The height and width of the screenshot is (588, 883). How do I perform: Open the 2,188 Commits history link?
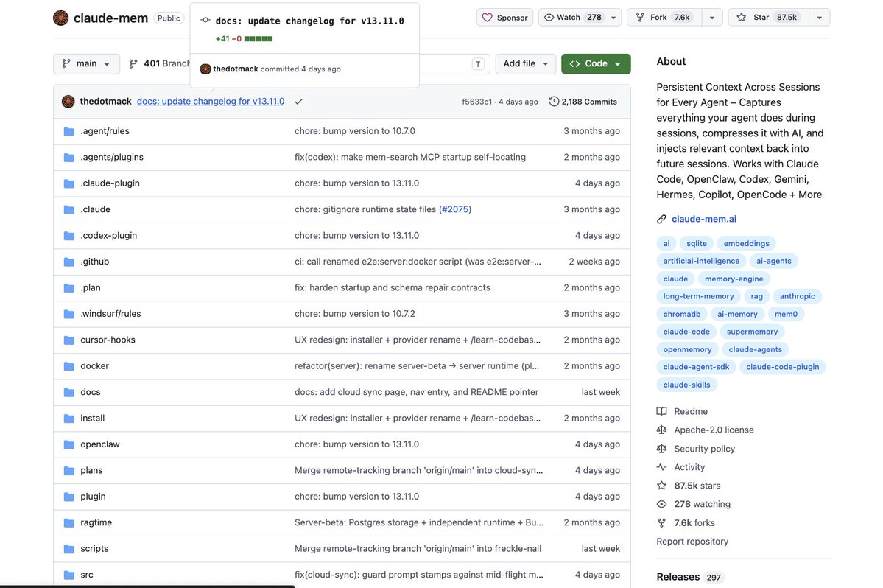(583, 102)
